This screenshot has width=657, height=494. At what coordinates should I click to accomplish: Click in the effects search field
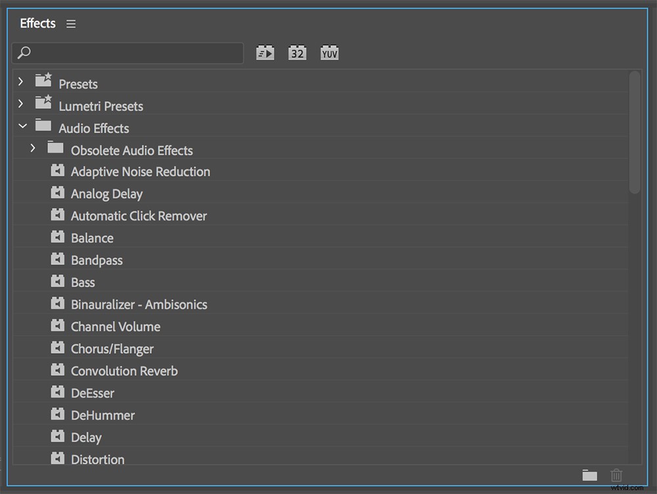(x=131, y=52)
